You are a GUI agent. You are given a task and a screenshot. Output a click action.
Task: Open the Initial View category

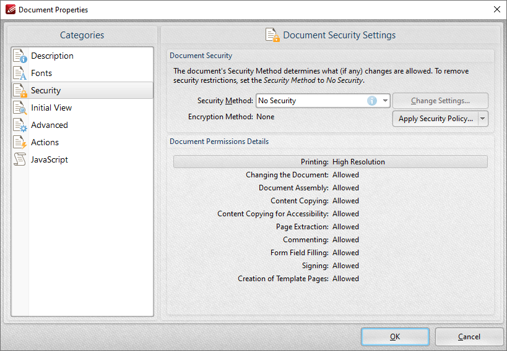coord(82,108)
